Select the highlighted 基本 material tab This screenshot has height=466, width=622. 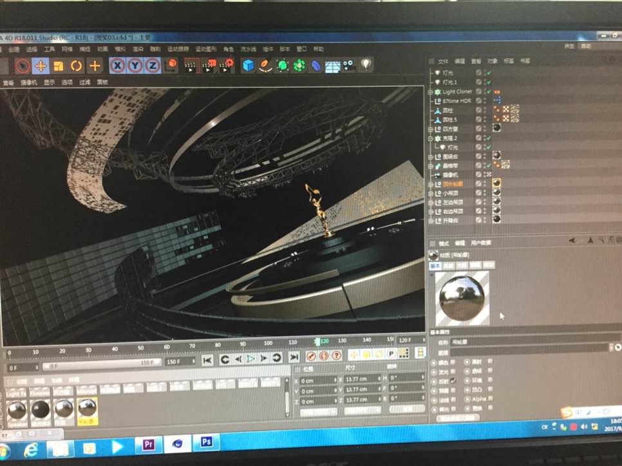[435, 265]
